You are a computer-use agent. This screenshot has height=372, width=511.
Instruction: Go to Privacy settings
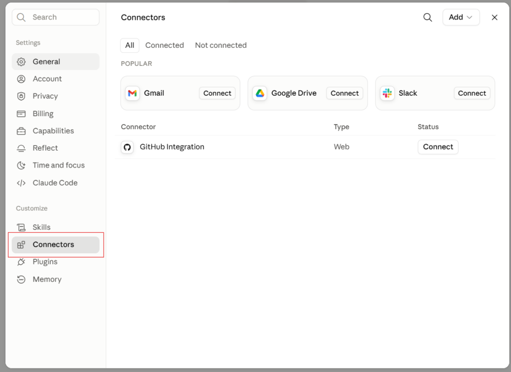(x=56, y=96)
